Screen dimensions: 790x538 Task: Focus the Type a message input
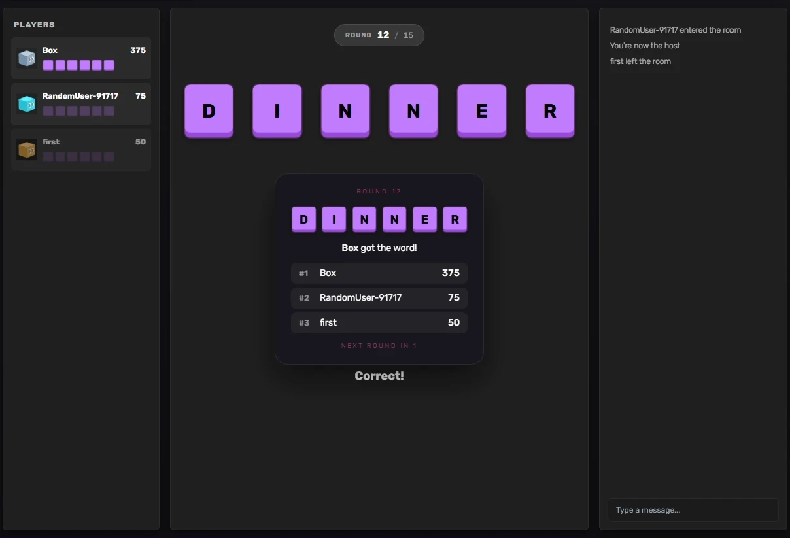coord(693,510)
